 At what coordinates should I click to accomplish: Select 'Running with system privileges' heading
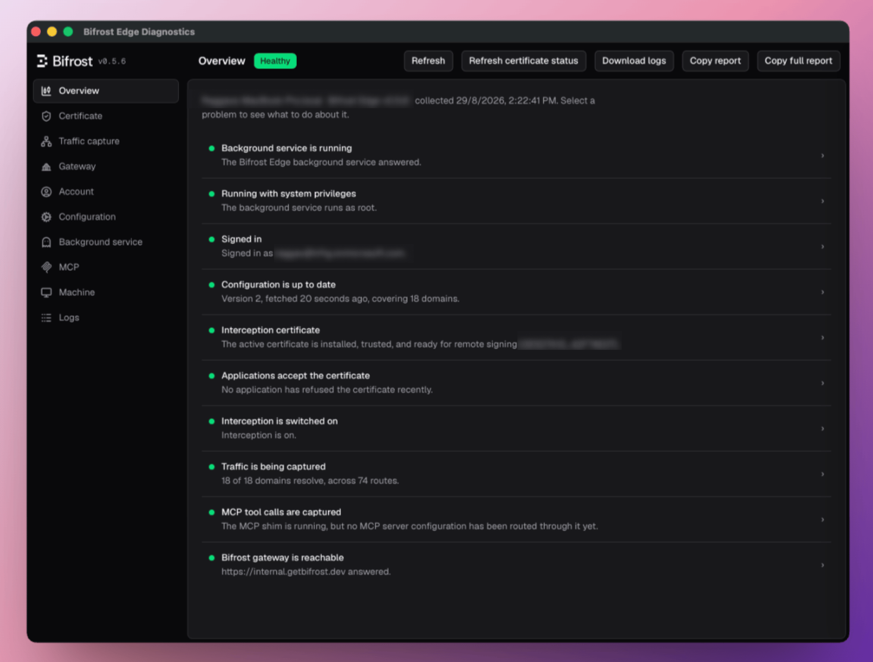click(289, 194)
